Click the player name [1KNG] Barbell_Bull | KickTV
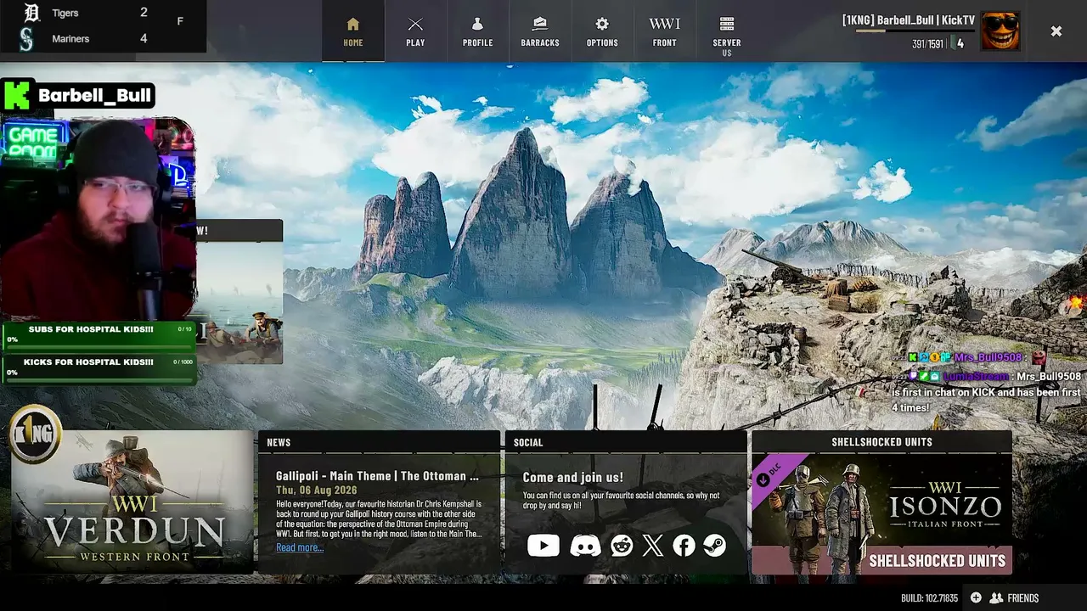The height and width of the screenshot is (611, 1087). click(x=909, y=20)
